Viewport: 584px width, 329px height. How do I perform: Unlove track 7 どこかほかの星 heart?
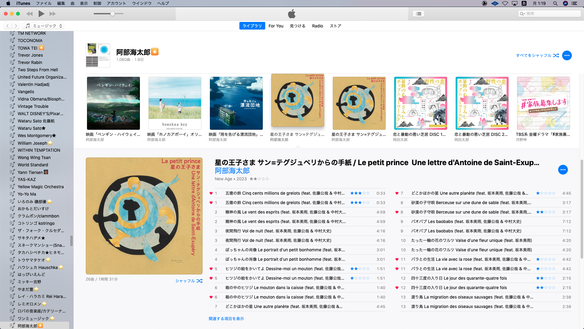point(397,193)
